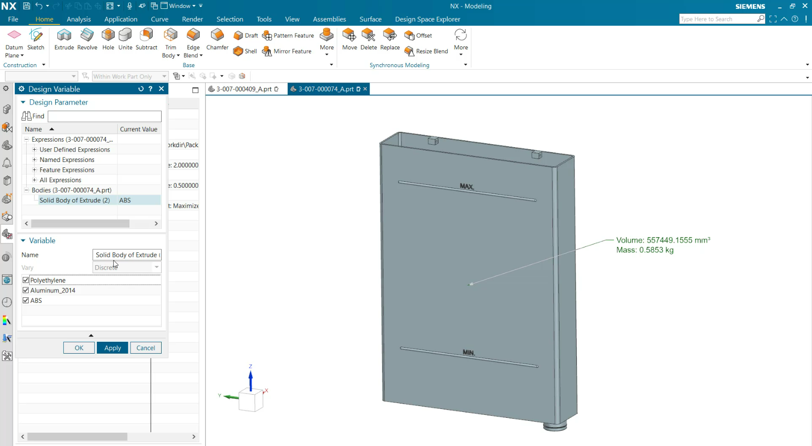Switch to 3-007-000409_A.prt document tab

(x=244, y=89)
